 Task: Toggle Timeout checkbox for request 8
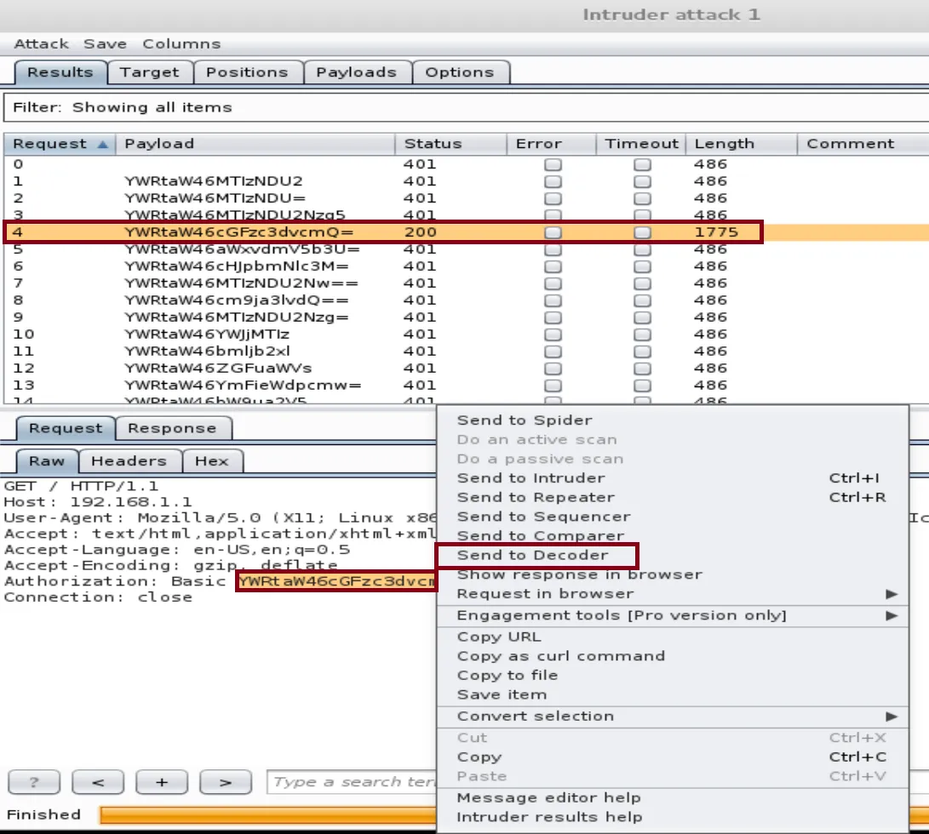coord(642,301)
